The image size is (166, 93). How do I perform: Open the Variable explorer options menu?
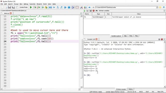click(164, 11)
